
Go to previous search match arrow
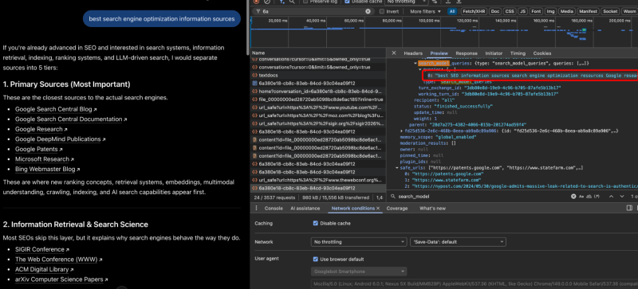tap(611, 197)
